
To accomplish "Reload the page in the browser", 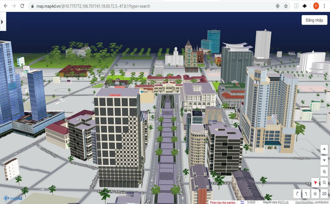I will tap(22, 6).
